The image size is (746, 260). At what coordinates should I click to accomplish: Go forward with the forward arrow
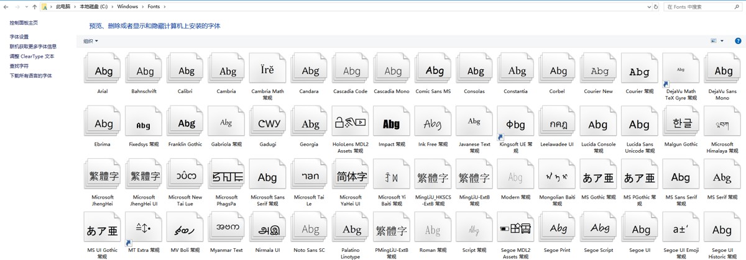click(17, 7)
